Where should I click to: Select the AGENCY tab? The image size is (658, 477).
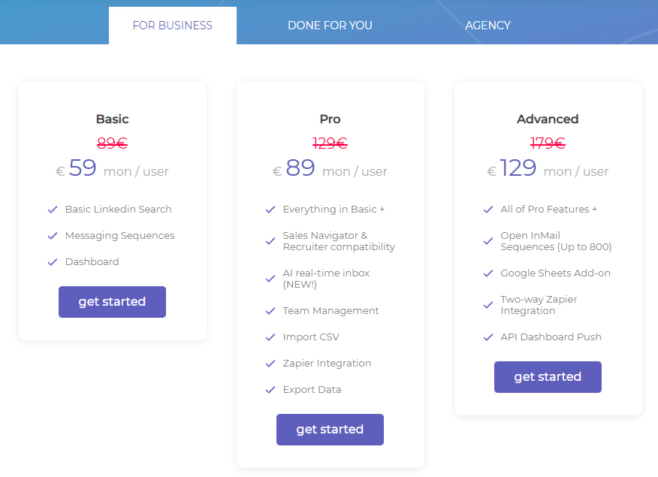pyautogui.click(x=487, y=26)
